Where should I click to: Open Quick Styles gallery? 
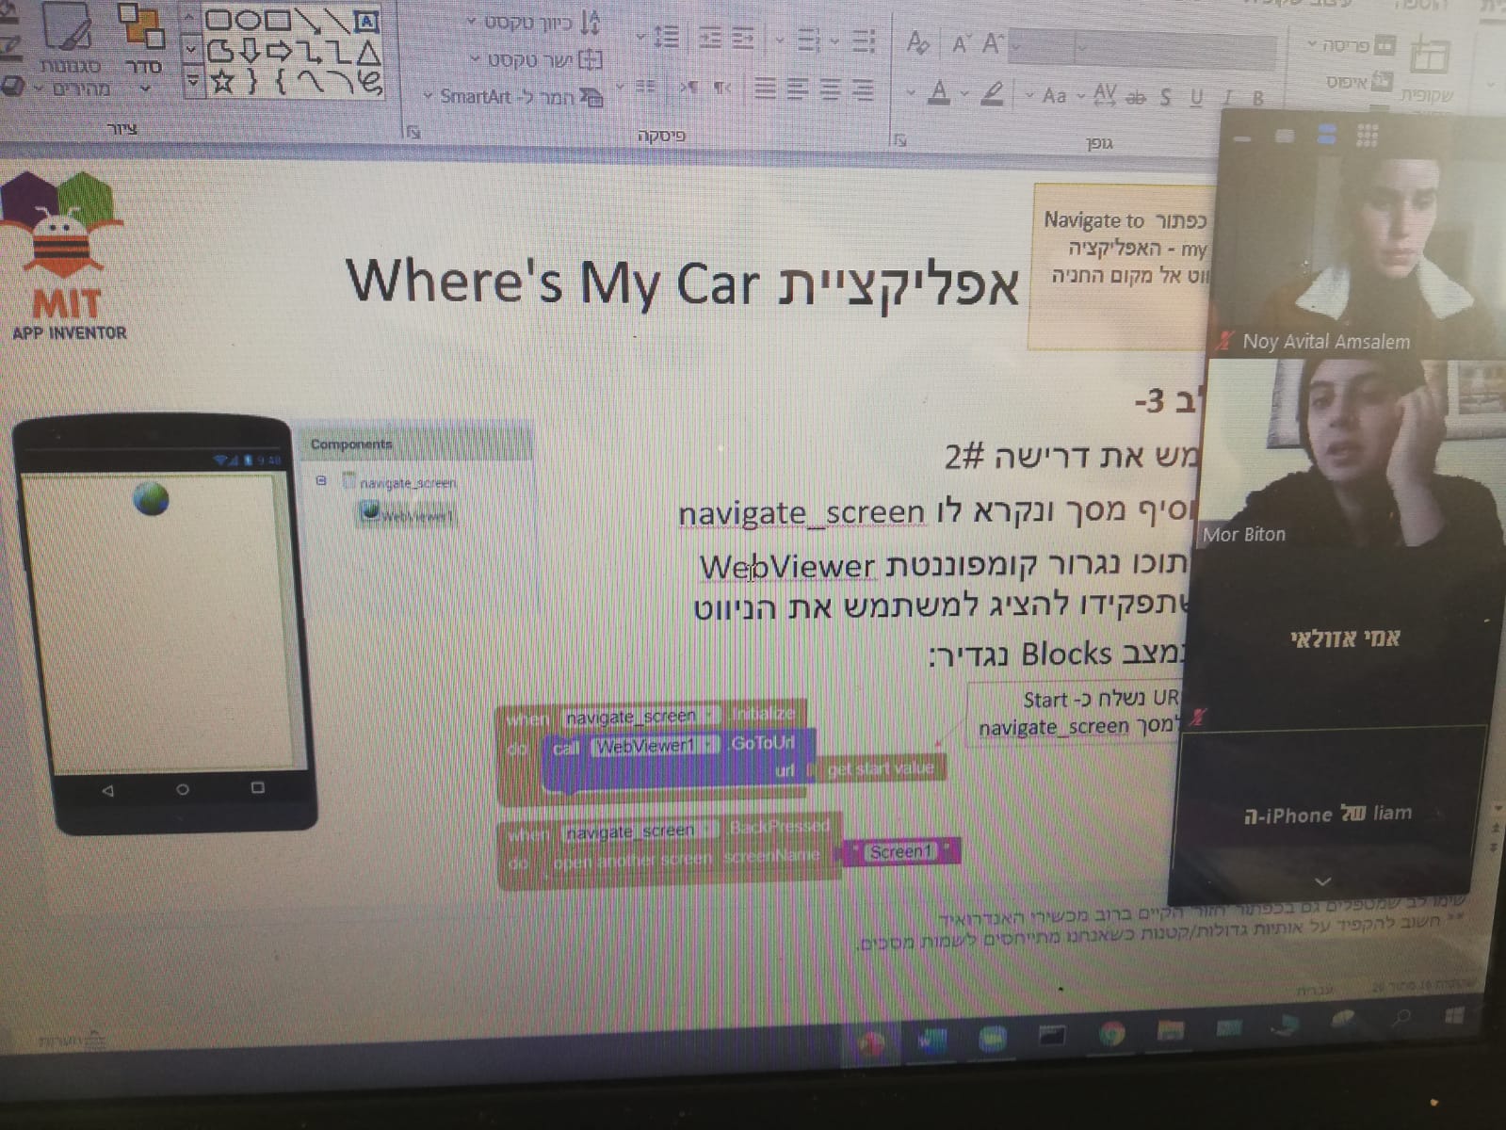70,49
